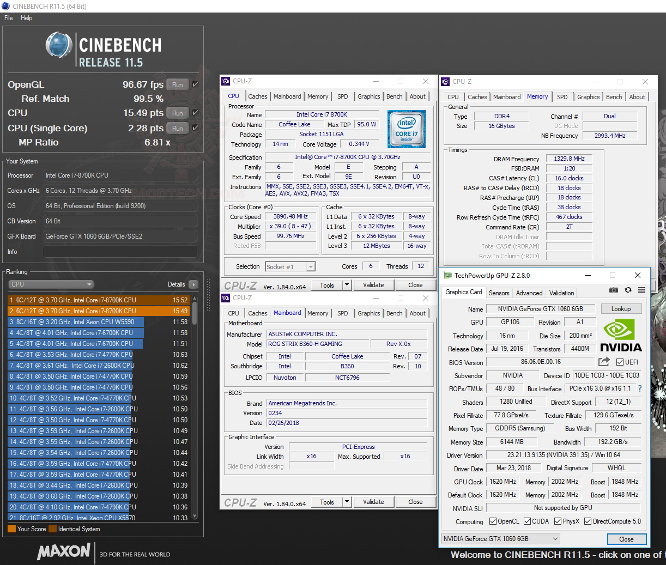
Task: Switch to the Advanced tab in GPU-Z
Action: pyautogui.click(x=529, y=293)
